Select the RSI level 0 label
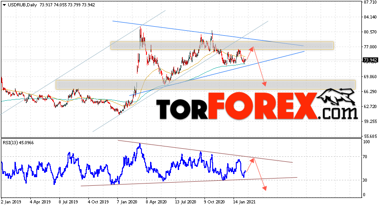The height and width of the screenshot is (207, 380). [365, 195]
